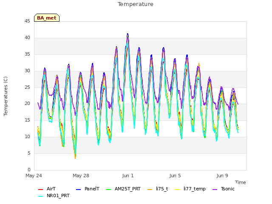Click the Tsonic legend label

coord(228,189)
